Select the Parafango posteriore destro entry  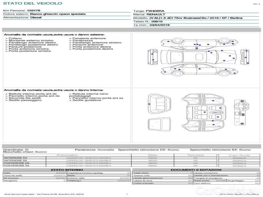32,45
